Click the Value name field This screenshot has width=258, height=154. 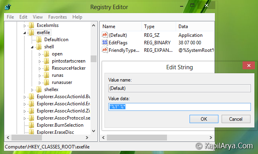point(180,88)
